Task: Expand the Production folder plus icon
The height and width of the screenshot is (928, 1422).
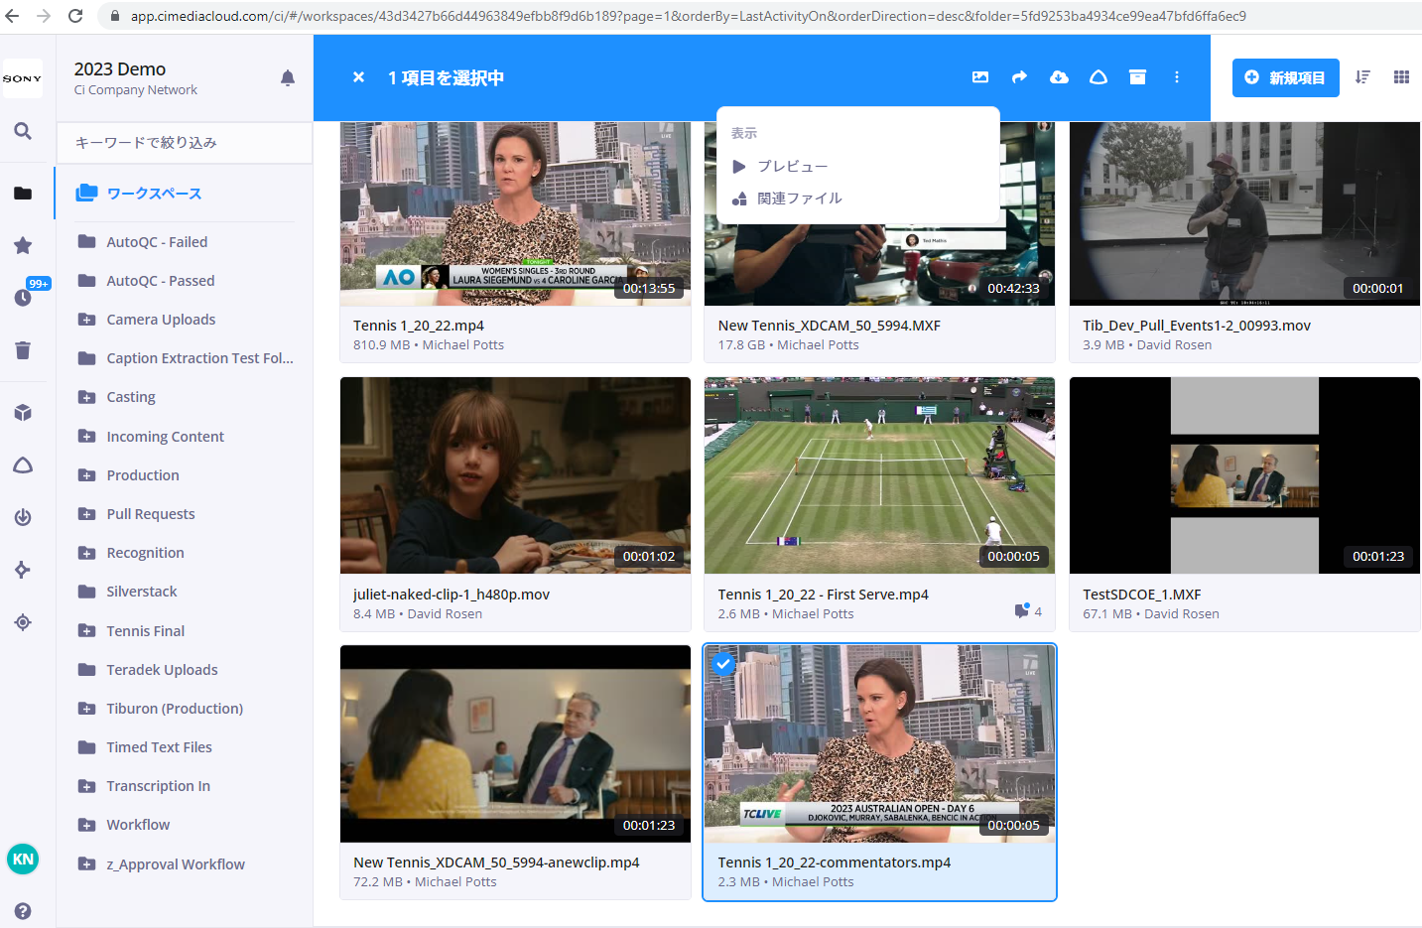Action: click(87, 475)
